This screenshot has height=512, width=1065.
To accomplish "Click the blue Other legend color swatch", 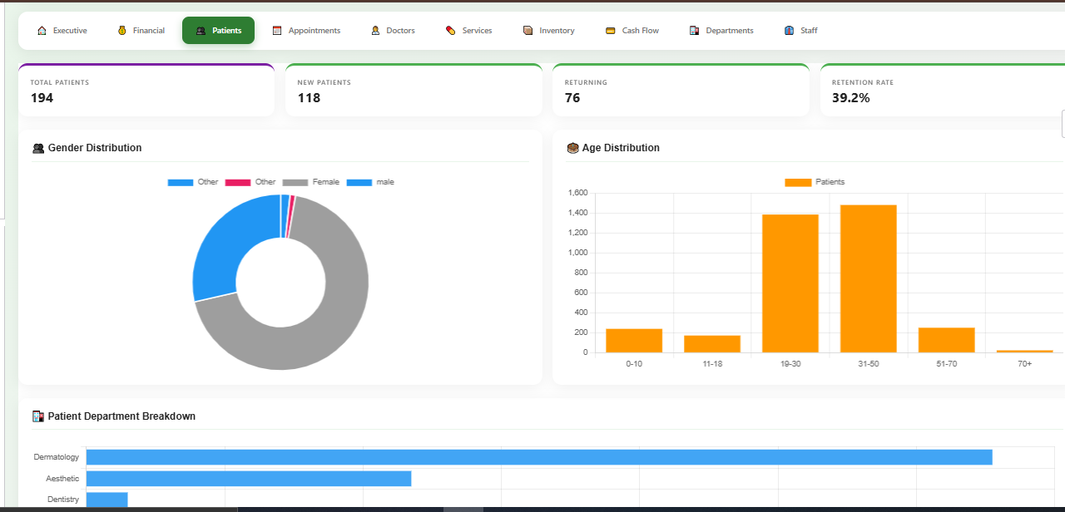I will point(181,182).
